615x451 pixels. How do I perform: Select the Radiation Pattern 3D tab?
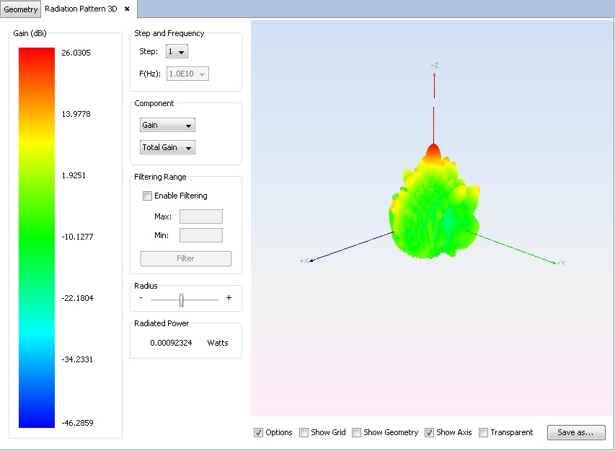pos(81,9)
